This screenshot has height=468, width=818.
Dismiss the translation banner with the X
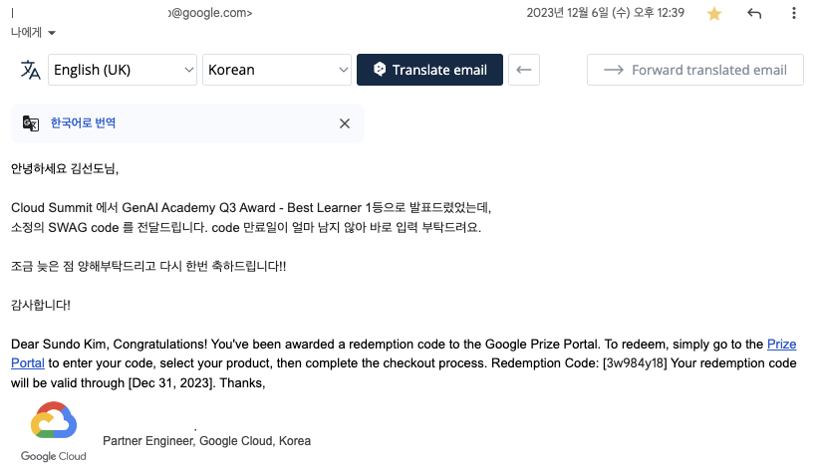tap(345, 123)
